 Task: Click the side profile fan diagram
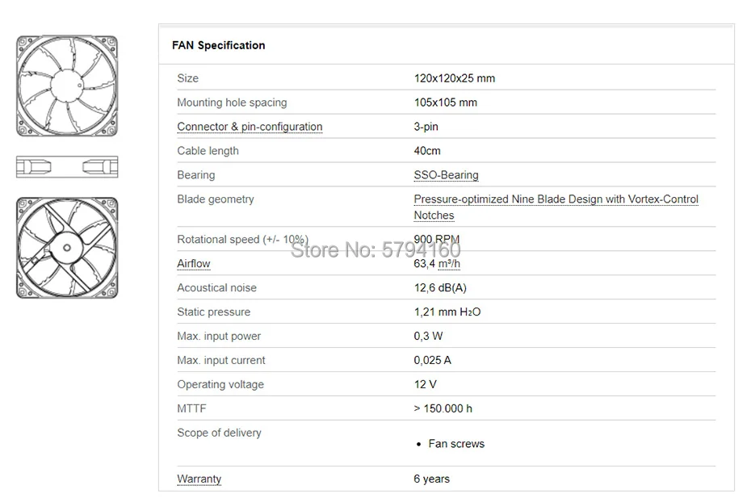tap(67, 167)
